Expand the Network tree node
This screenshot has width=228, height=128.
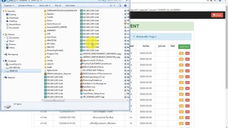pyautogui.click(x=3, y=78)
